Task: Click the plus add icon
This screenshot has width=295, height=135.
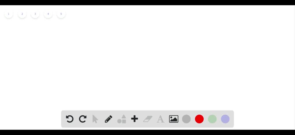Action: tap(135, 119)
